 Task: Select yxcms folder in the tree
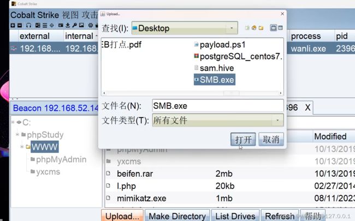tap(48, 172)
